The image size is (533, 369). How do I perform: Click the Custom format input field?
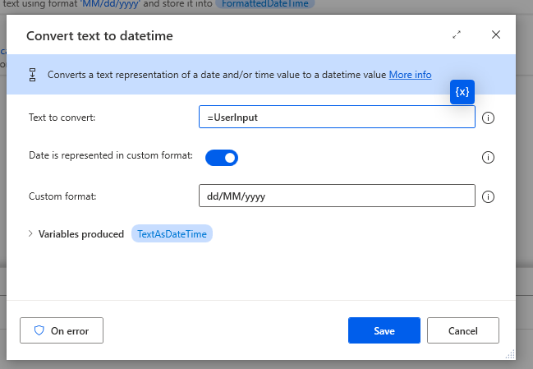coord(337,196)
